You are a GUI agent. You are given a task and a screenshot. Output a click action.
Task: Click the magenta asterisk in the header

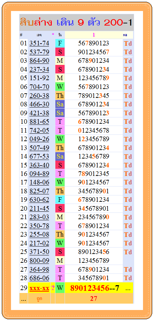[x=53, y=35]
